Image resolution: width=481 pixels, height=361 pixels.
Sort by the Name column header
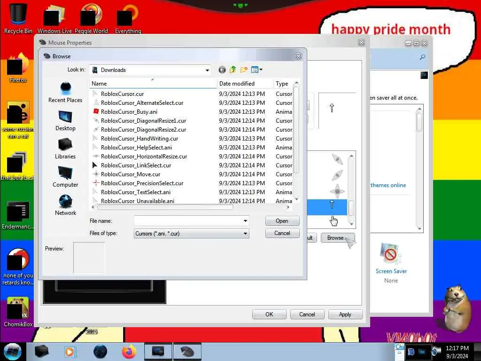pos(153,84)
